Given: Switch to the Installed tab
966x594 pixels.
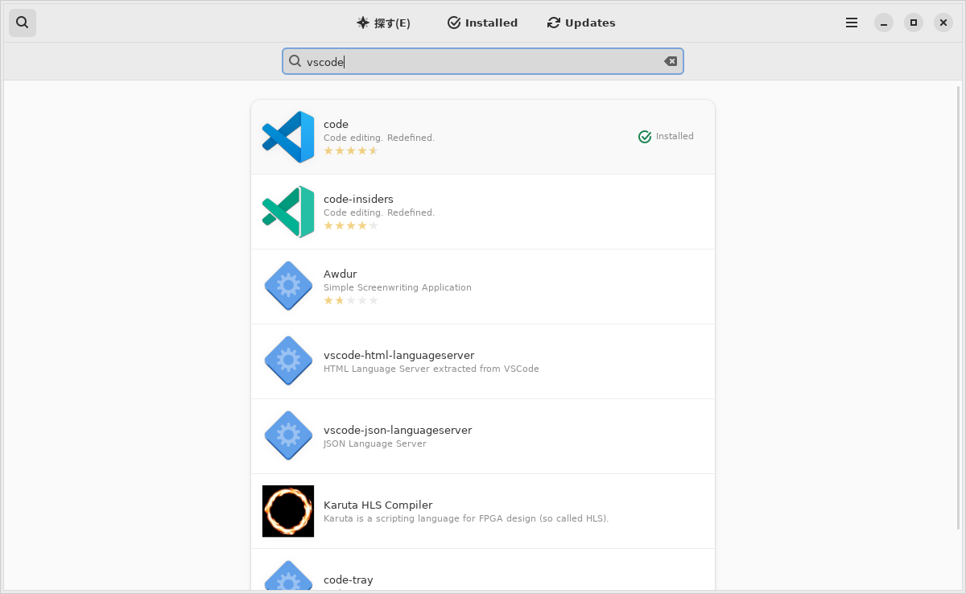Looking at the screenshot, I should [x=483, y=23].
